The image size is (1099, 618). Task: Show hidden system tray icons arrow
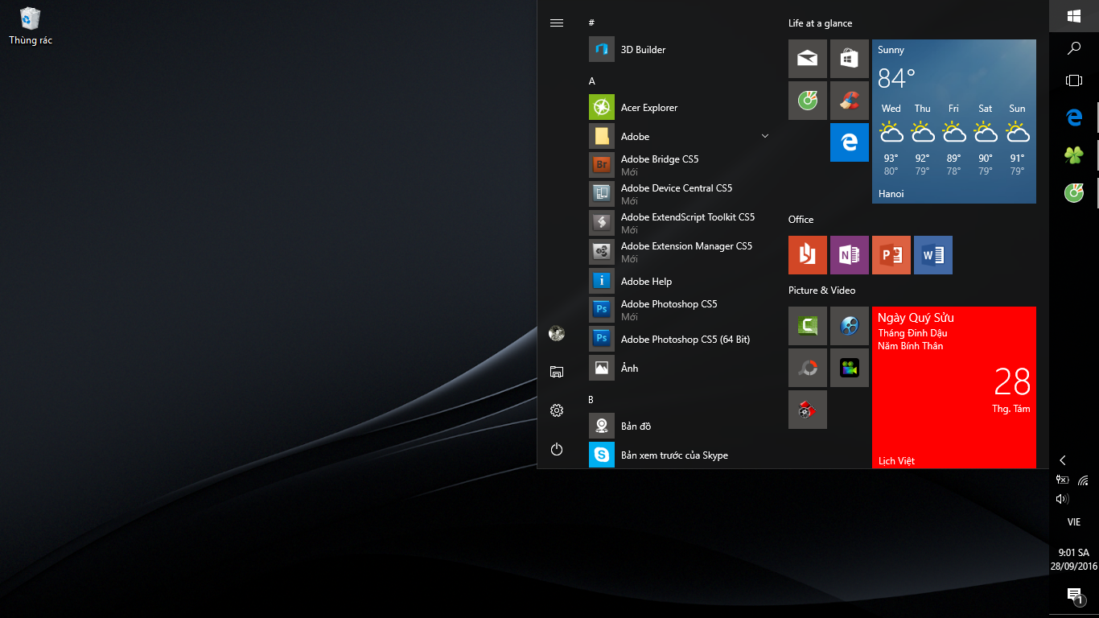[1063, 460]
